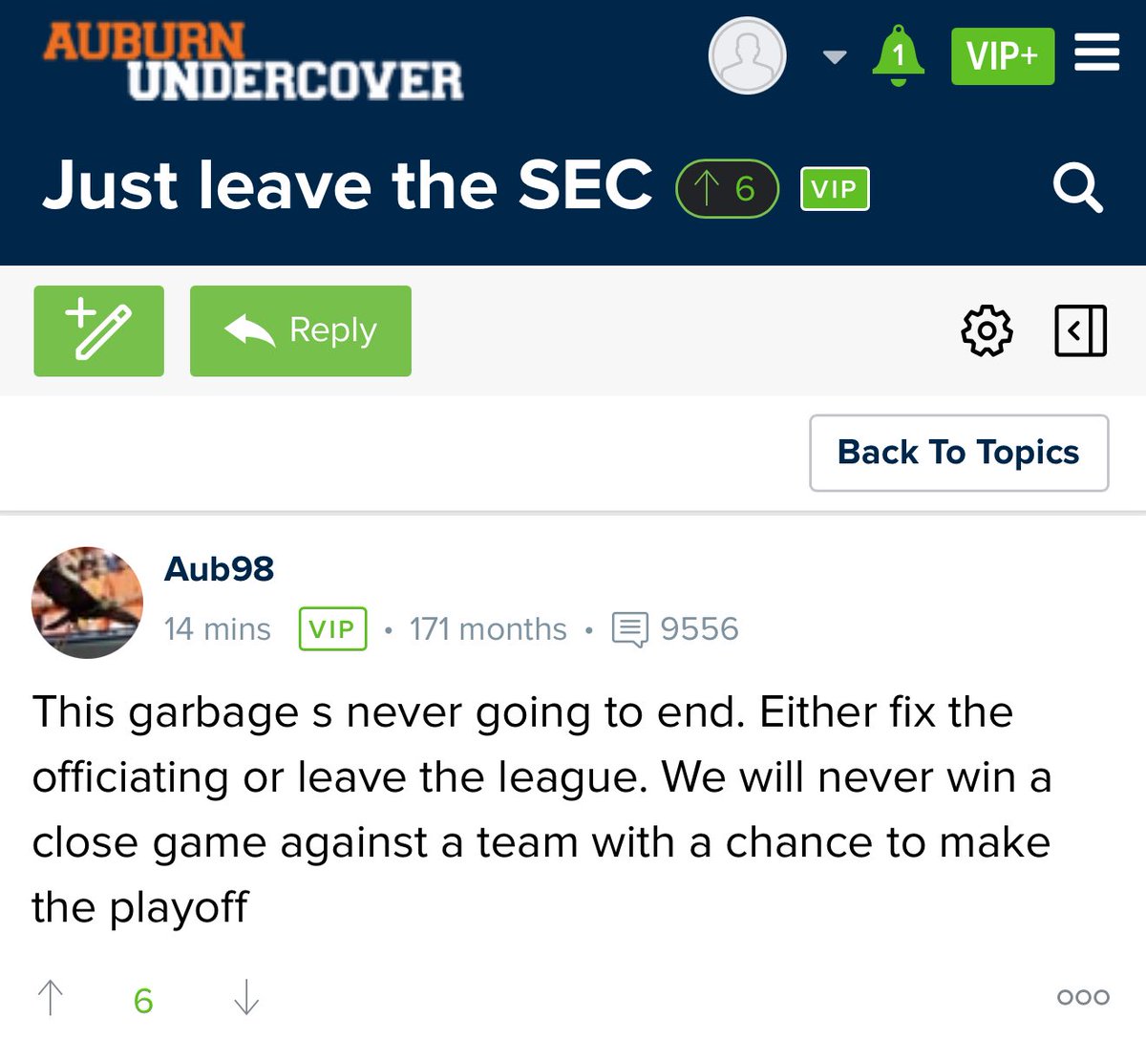The image size is (1146, 1039).
Task: Click the VIP+ upgrade button
Action: 1002,56
